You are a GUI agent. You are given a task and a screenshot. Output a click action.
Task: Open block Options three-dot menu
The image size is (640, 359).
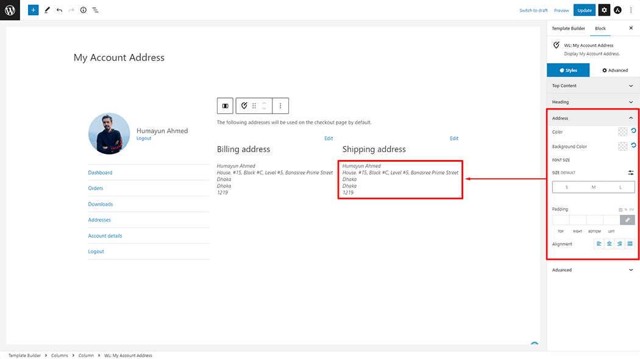(x=280, y=106)
